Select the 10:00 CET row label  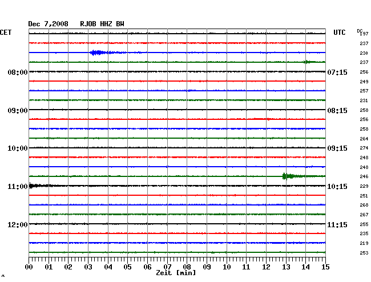(18, 148)
